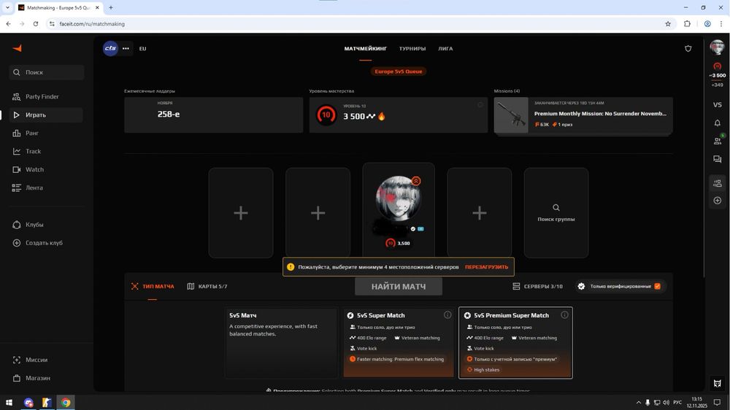Viewport: 730px width, 410px height.
Task: Click the address bar URL
Action: point(92,24)
